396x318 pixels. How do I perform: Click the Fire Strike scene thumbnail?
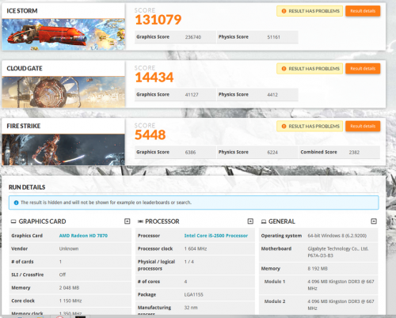(x=63, y=150)
